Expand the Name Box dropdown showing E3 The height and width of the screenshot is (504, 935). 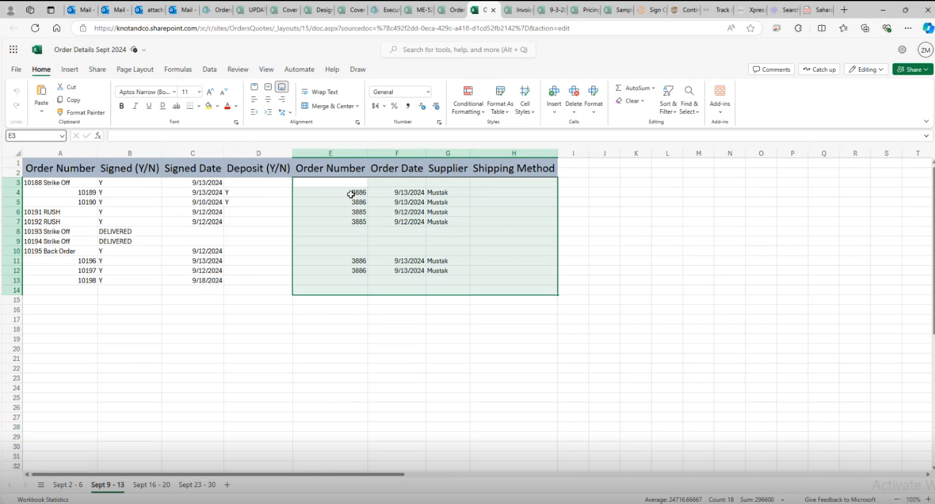[x=62, y=135]
